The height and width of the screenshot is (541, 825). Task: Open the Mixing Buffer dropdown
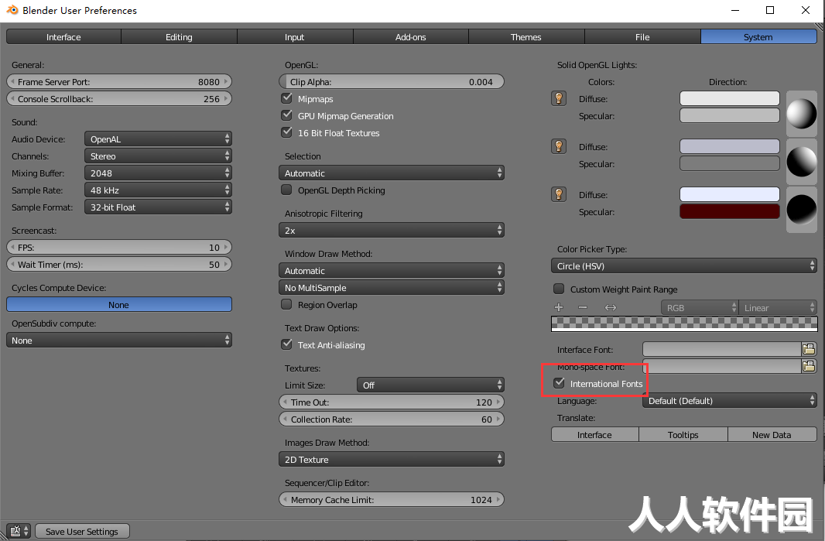(158, 173)
